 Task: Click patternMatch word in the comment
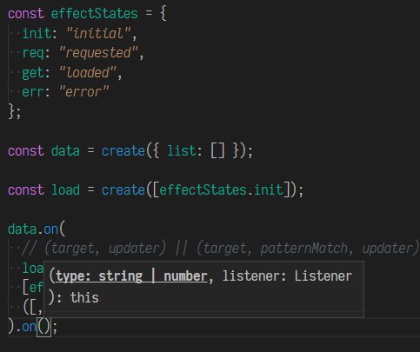click(x=304, y=249)
